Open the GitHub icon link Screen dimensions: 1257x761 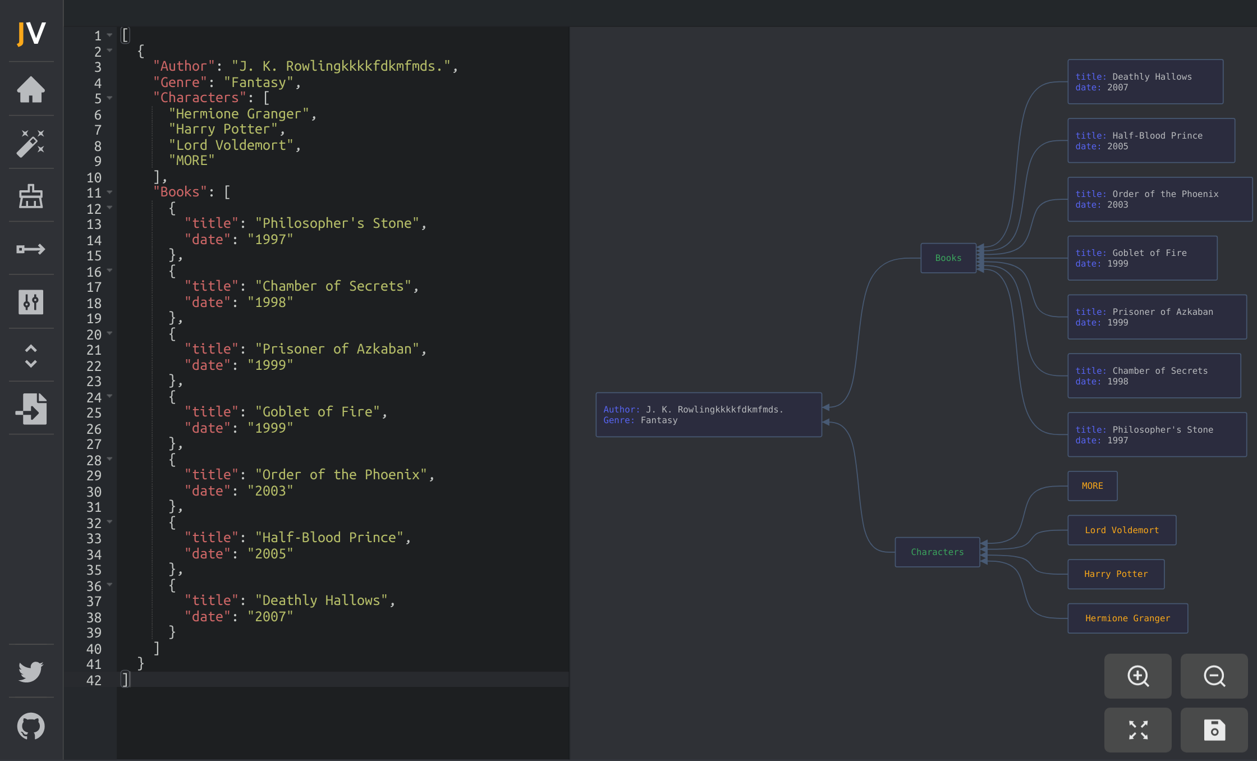pos(31,726)
